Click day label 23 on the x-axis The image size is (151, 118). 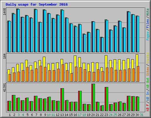[x=106, y=115]
